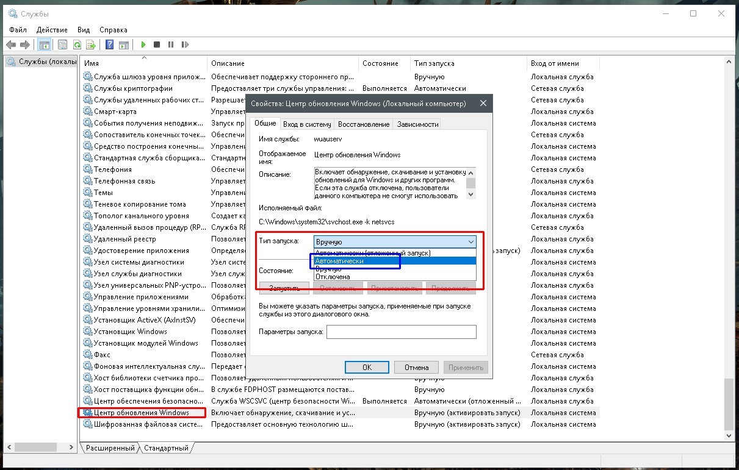Select the Удостоверение приложения service row
This screenshot has width=739, height=470.
340,251
